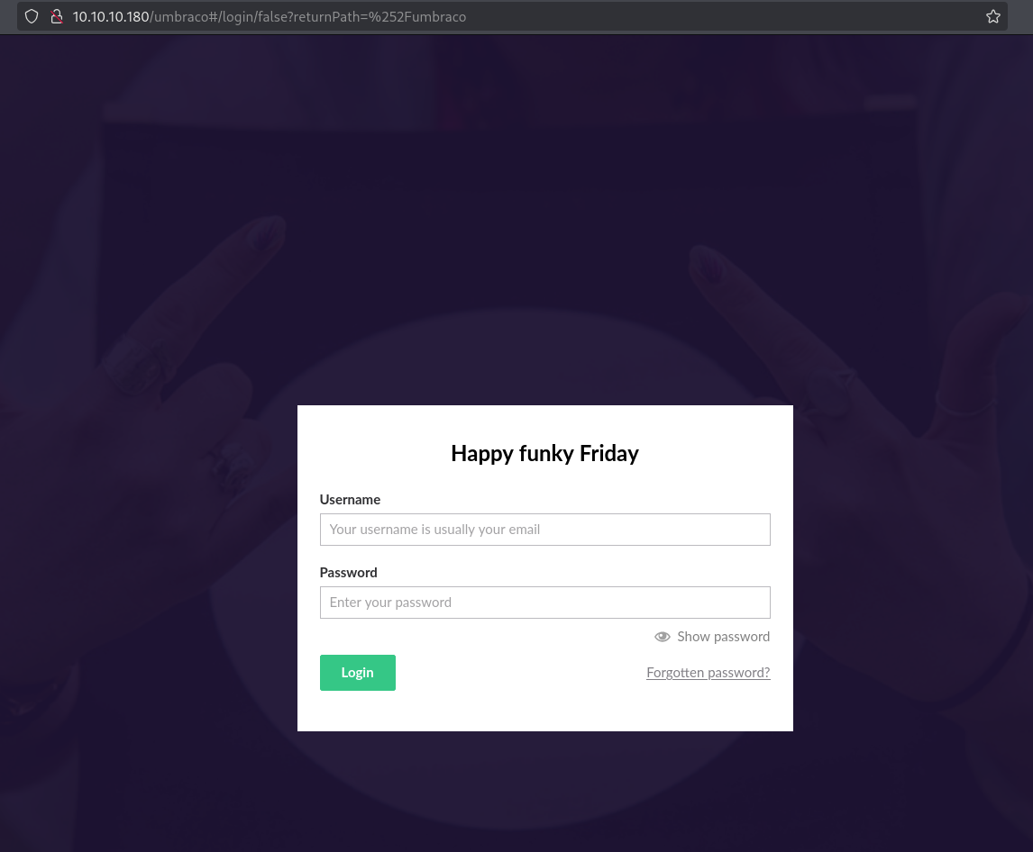Focus the Enter your password field
1033x852 pixels.
544,603
